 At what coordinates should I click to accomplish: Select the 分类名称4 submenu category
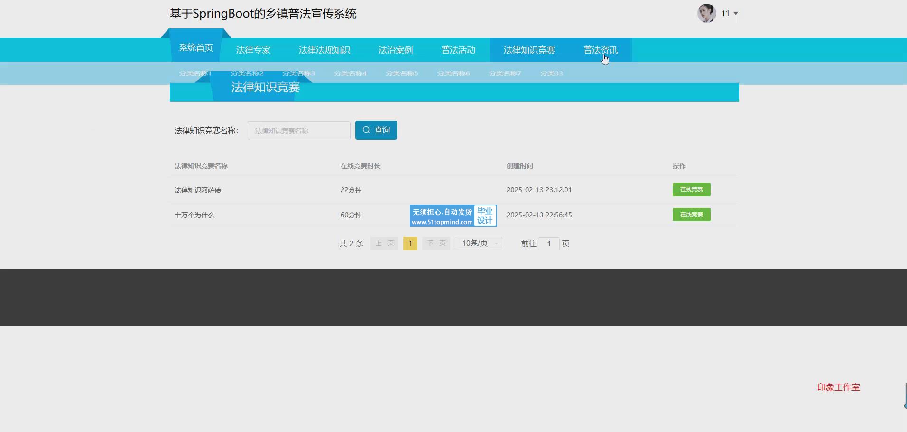tap(350, 73)
